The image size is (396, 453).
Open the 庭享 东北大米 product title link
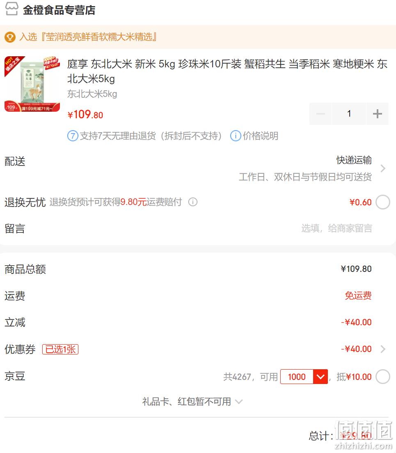tap(227, 71)
